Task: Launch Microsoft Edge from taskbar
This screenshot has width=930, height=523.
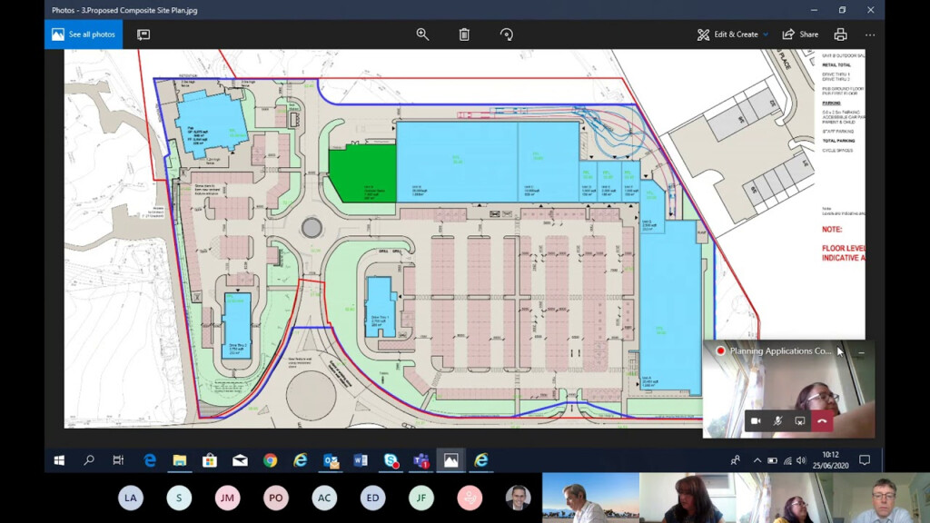Action: [x=150, y=460]
